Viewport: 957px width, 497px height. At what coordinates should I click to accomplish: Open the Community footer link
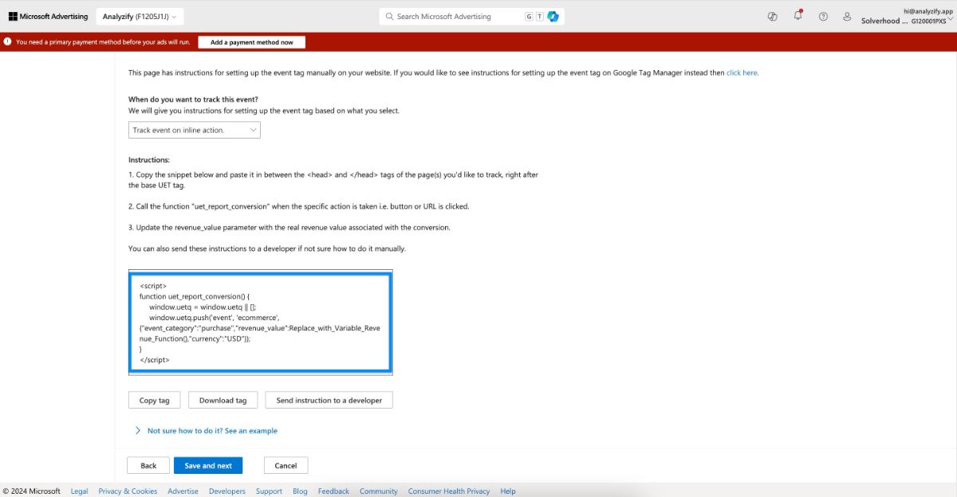pos(379,491)
